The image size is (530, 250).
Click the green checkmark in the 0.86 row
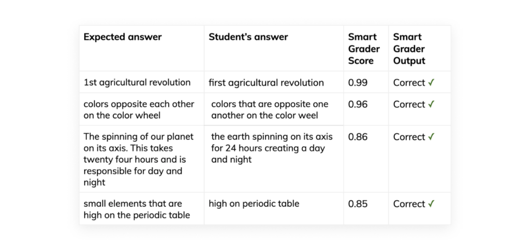(431, 137)
